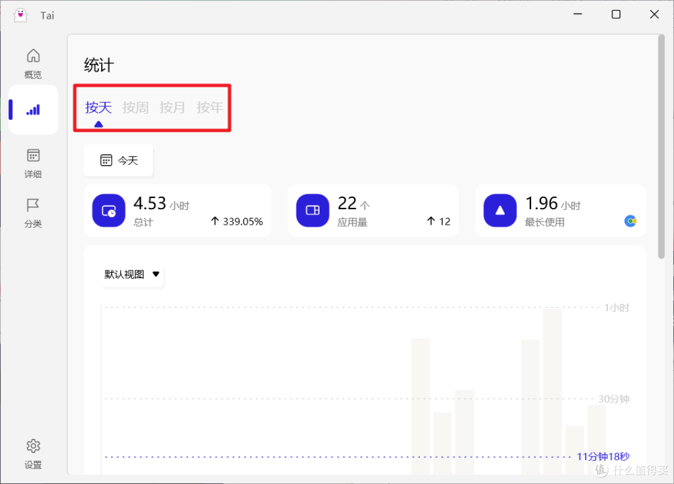Click the 1小时 axis label
Viewport: 674px width, 484px height.
point(617,308)
